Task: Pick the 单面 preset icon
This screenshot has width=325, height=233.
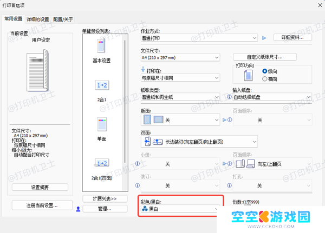Action: (x=102, y=124)
